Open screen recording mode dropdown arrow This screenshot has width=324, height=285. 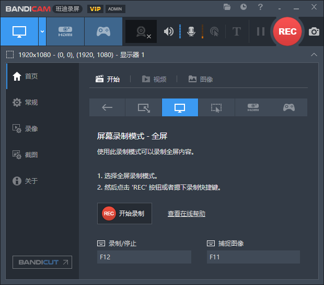pos(42,31)
